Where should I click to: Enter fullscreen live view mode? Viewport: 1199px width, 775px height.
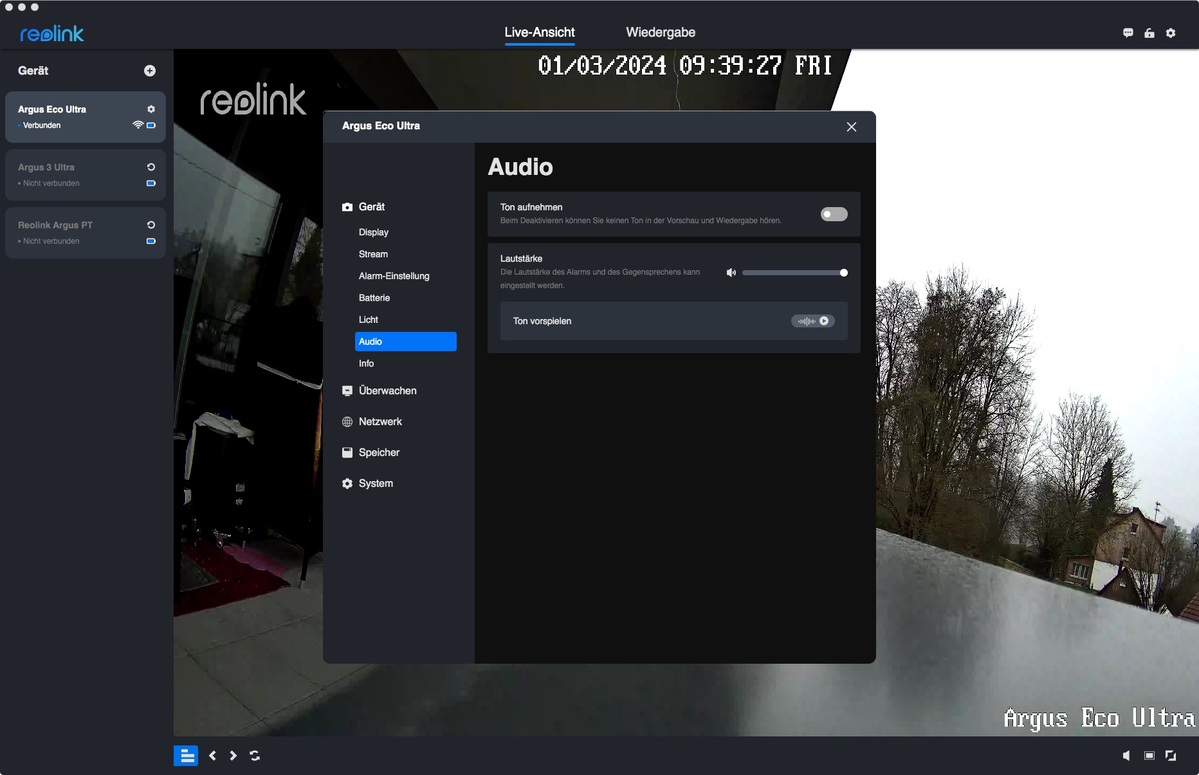pyautogui.click(x=1171, y=756)
